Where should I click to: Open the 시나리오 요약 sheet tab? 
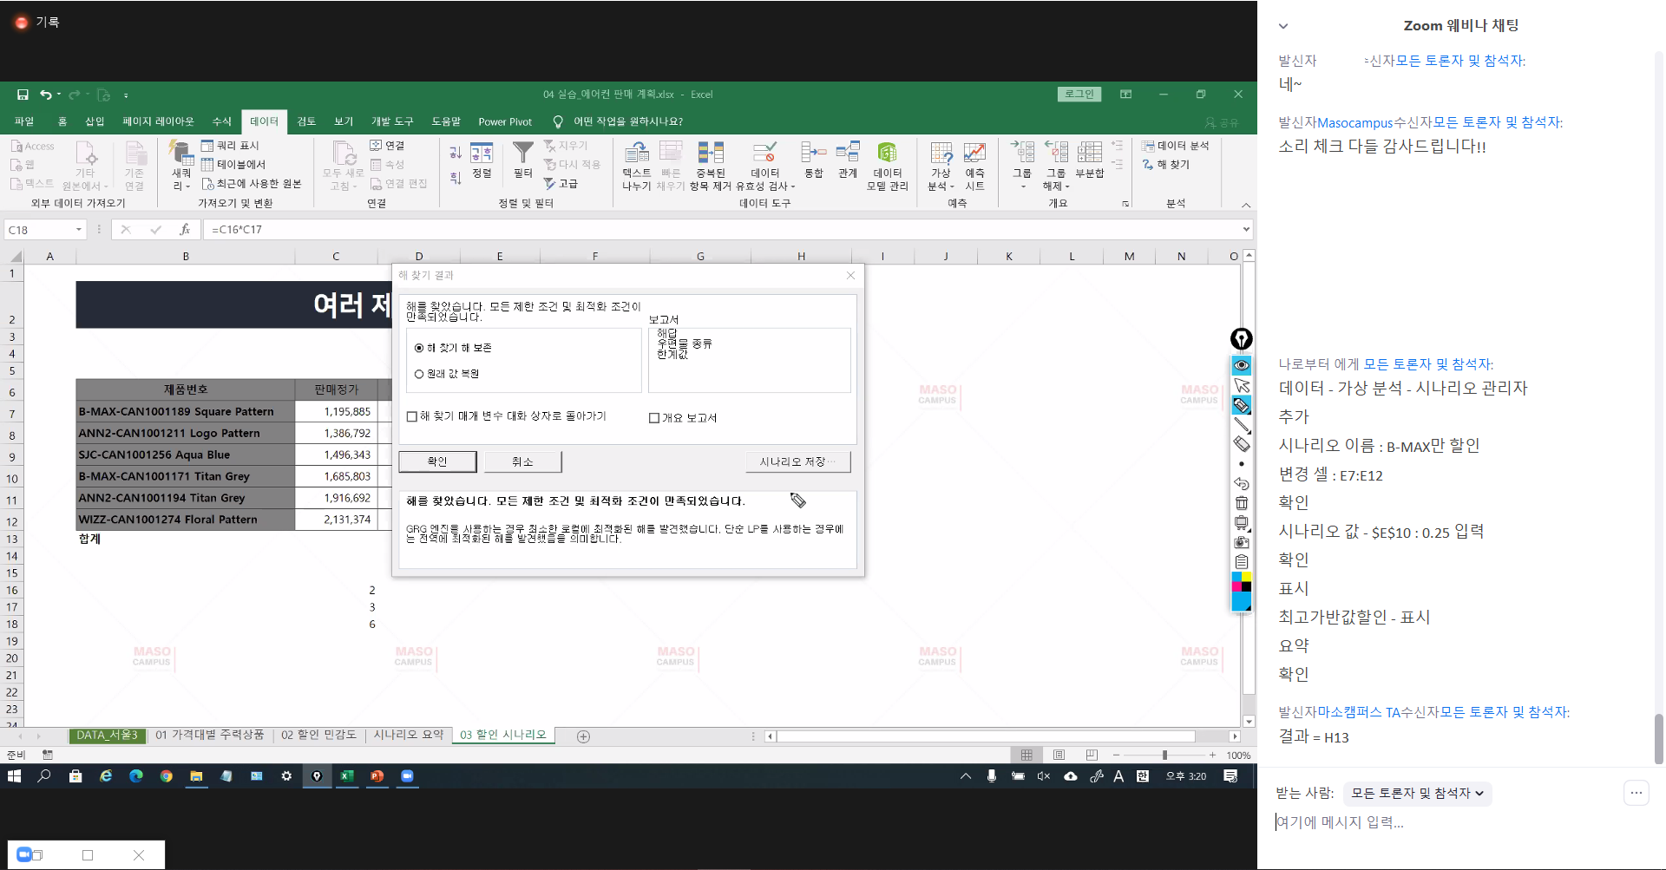point(408,736)
